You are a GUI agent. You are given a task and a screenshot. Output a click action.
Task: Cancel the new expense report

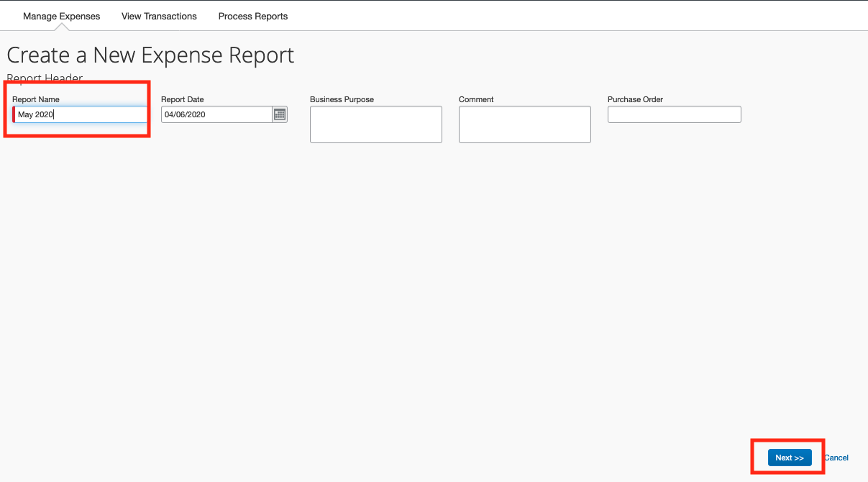(836, 458)
